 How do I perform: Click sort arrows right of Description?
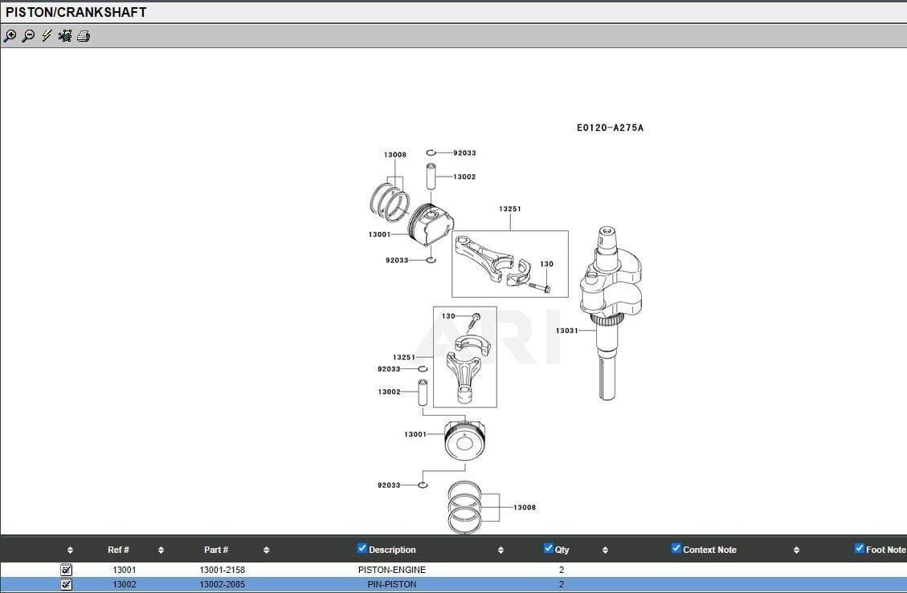click(500, 550)
